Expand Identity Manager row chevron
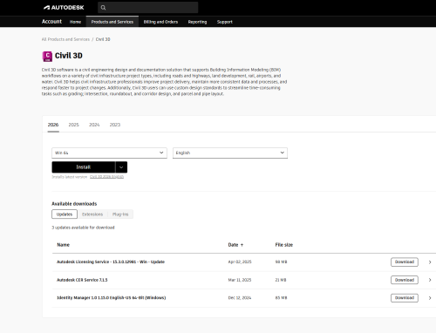Viewport: 436px width, 333px height. coord(430,298)
